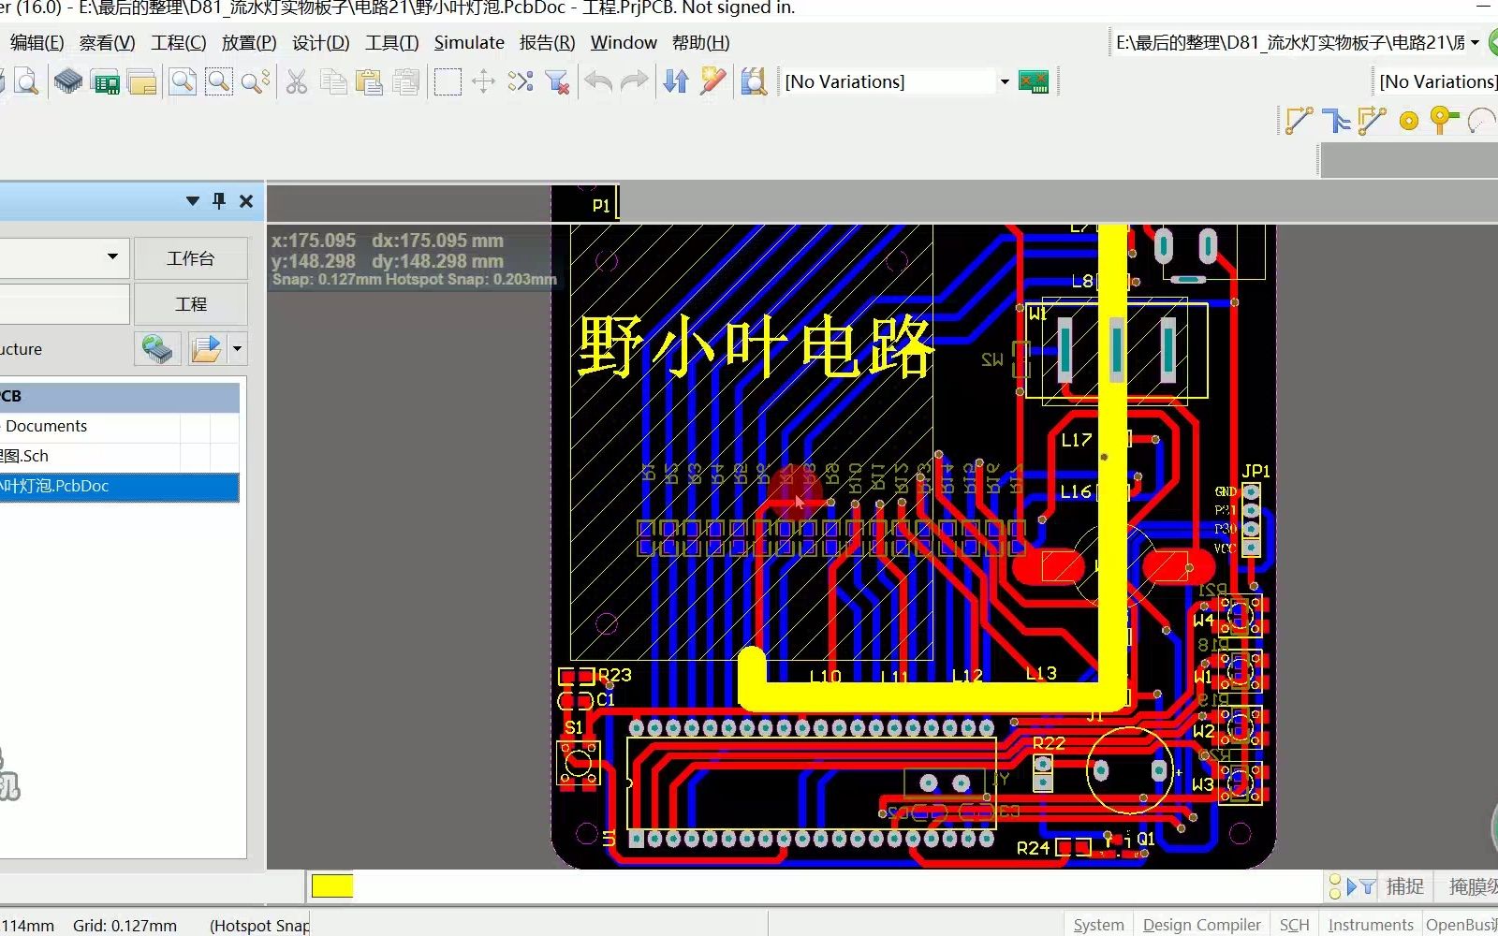The width and height of the screenshot is (1498, 936).
Task: Open the System panel button
Action: pyautogui.click(x=1098, y=925)
